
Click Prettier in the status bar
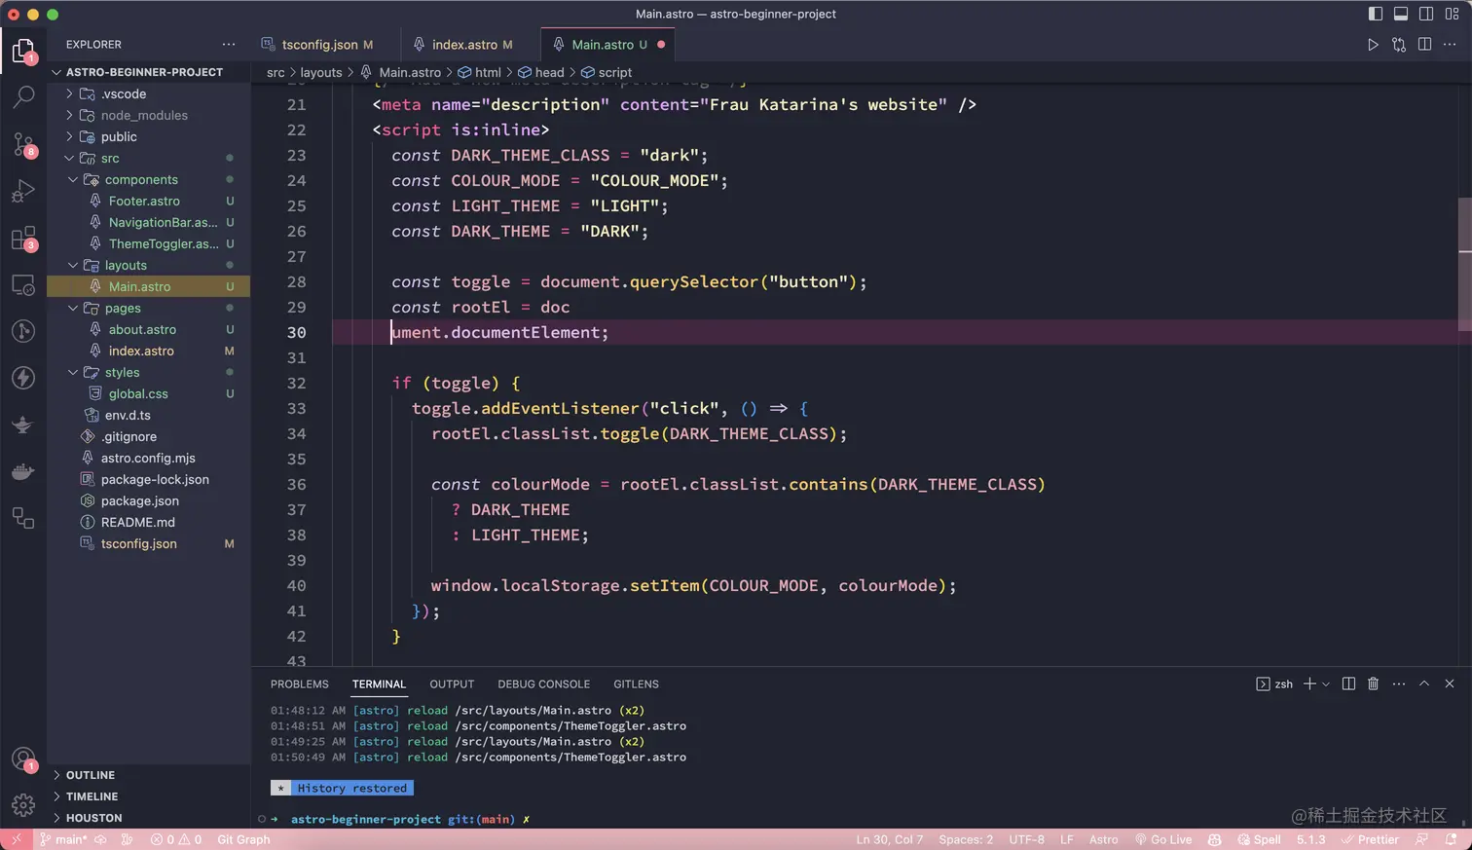pyautogui.click(x=1370, y=839)
